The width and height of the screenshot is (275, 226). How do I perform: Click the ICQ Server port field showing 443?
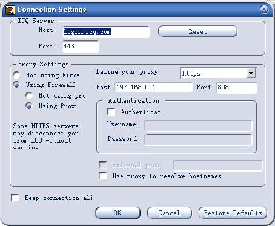point(81,47)
